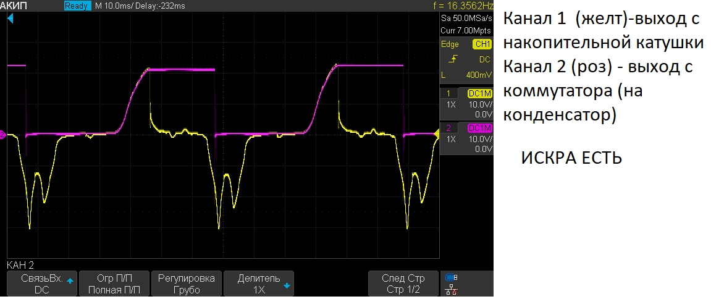
Task: Open the СвязьВх. DC coupling dropdown
Action: coord(42,284)
